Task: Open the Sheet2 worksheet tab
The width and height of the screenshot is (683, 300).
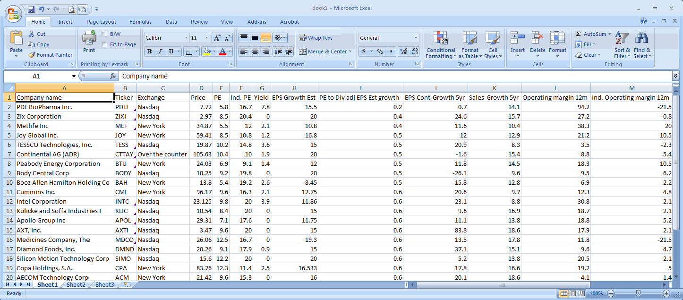Action: click(x=76, y=285)
